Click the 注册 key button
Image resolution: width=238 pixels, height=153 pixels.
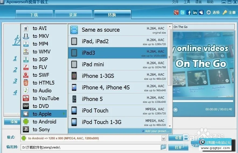click(229, 12)
